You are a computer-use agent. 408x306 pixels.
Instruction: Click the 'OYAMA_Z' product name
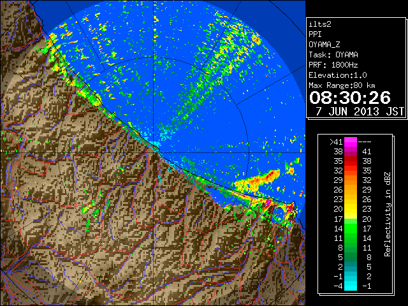(x=324, y=45)
